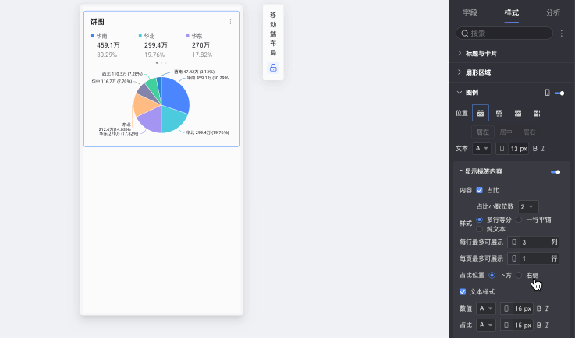Edit 每页最多可展示 row count
575x338 pixels.
[x=535, y=259]
